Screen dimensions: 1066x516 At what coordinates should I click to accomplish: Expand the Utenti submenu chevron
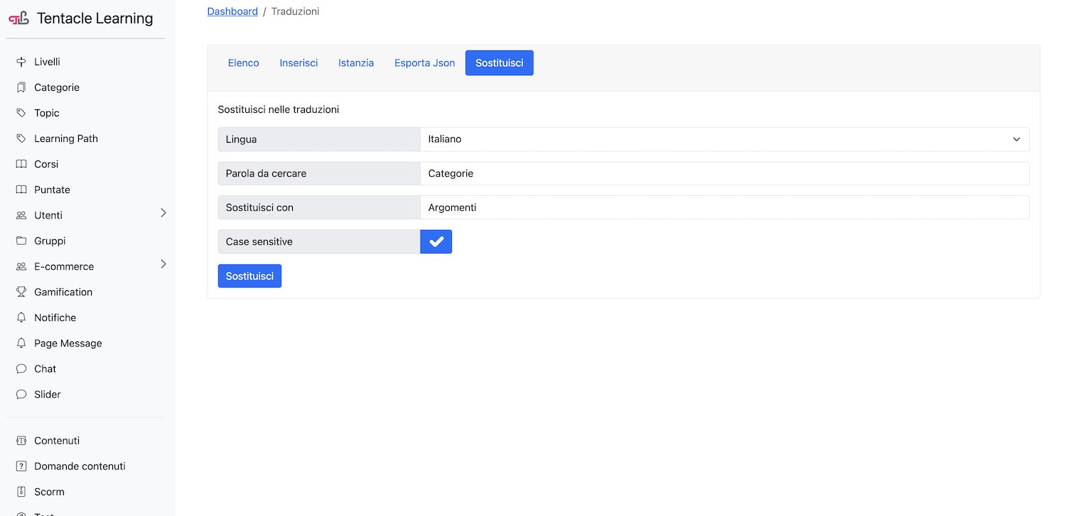pyautogui.click(x=163, y=213)
